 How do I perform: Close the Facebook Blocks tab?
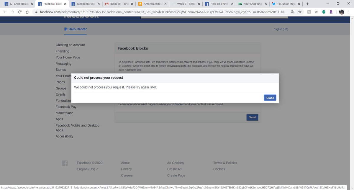click(65, 4)
